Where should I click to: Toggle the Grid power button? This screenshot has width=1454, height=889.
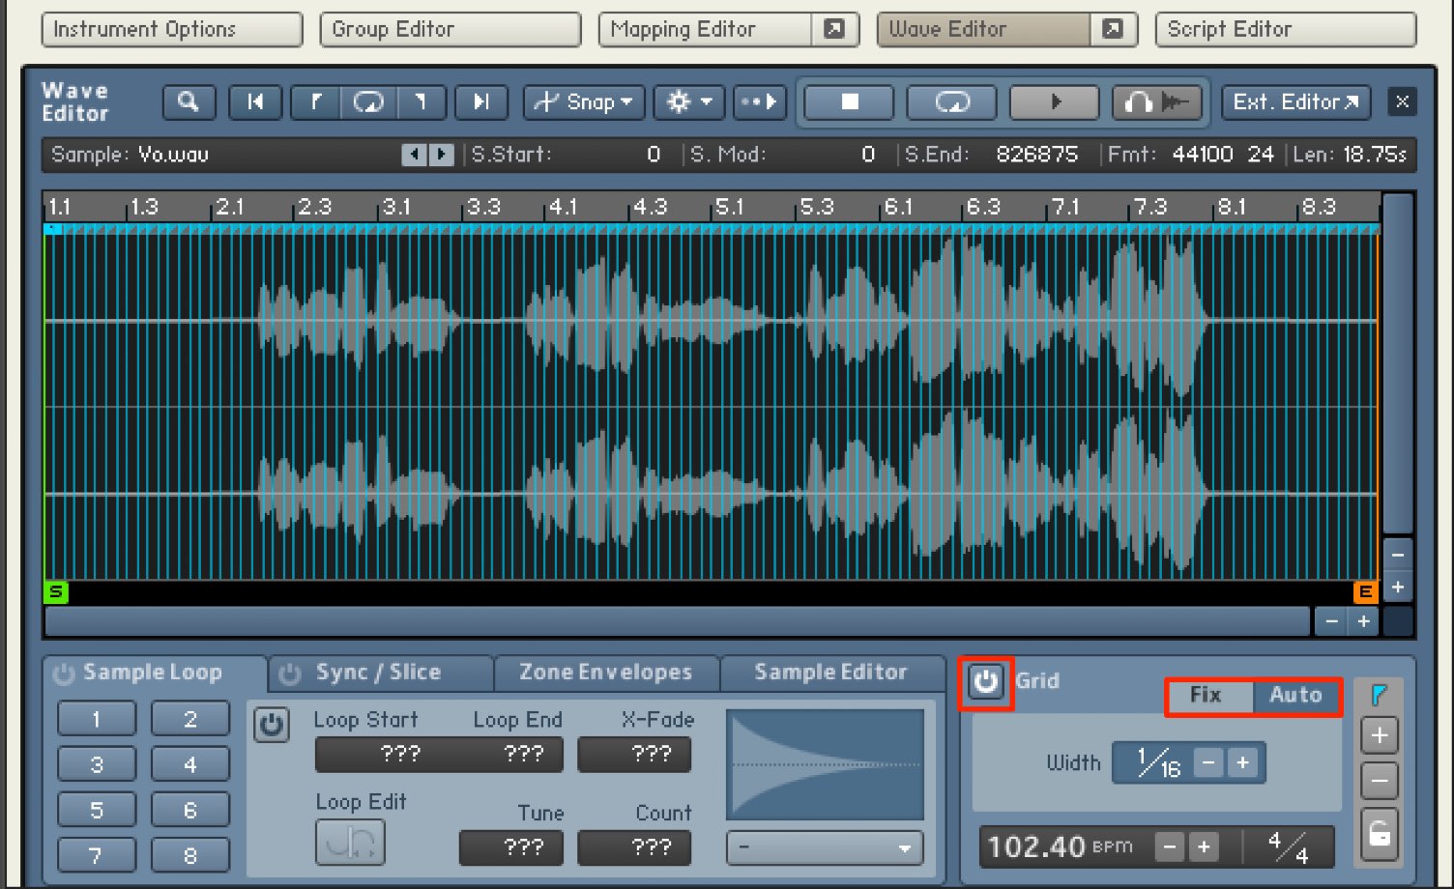tap(985, 682)
